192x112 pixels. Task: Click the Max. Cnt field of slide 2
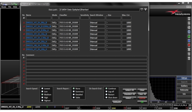point(126,26)
